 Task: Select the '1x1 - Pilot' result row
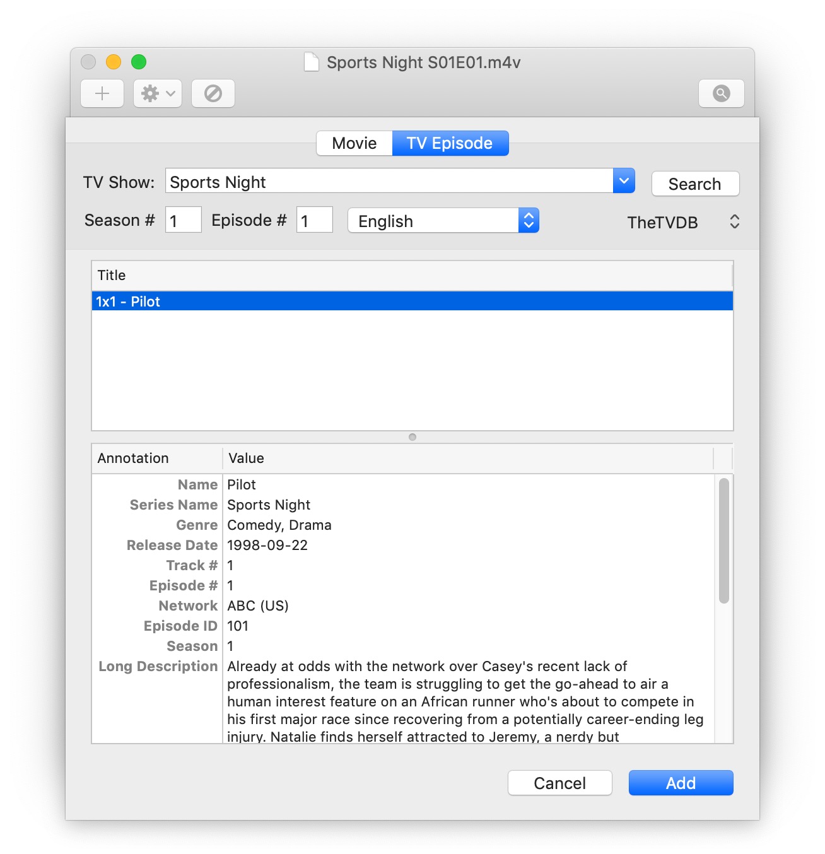pos(413,301)
